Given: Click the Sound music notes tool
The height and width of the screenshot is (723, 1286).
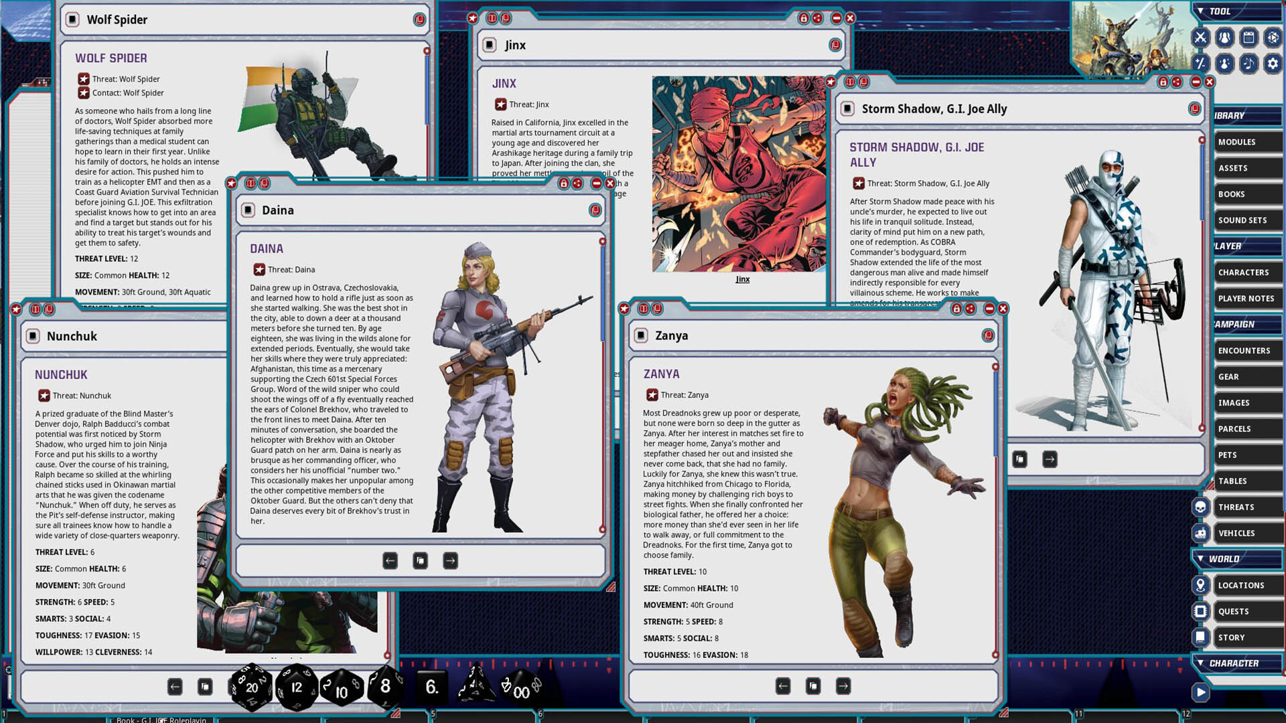Looking at the screenshot, I should point(1248,64).
